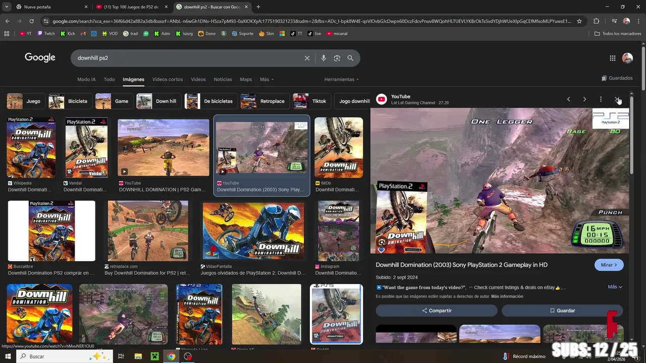Viewport: 646px width, 363px height.
Task: Open the Twitch bookmark
Action: [46, 34]
